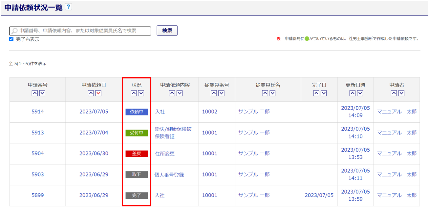Viewport: 429px width, 209px height.
Task: Sort 申請番号 column ascending
Action: [34, 93]
